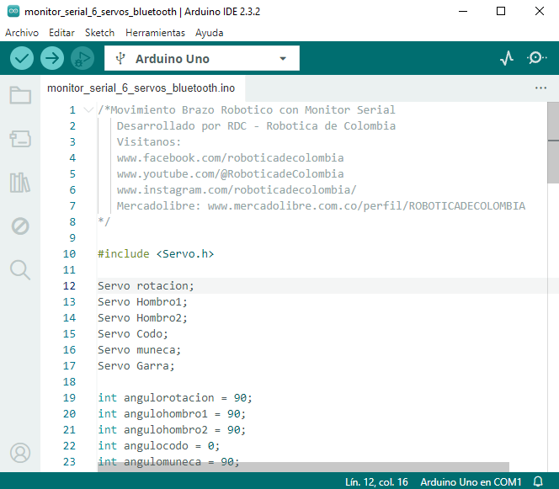Toggle notifications bell in status bar
The image size is (559, 489).
[538, 481]
